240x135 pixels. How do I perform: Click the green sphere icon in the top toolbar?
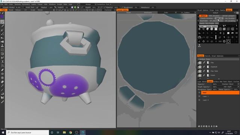(75, 7)
